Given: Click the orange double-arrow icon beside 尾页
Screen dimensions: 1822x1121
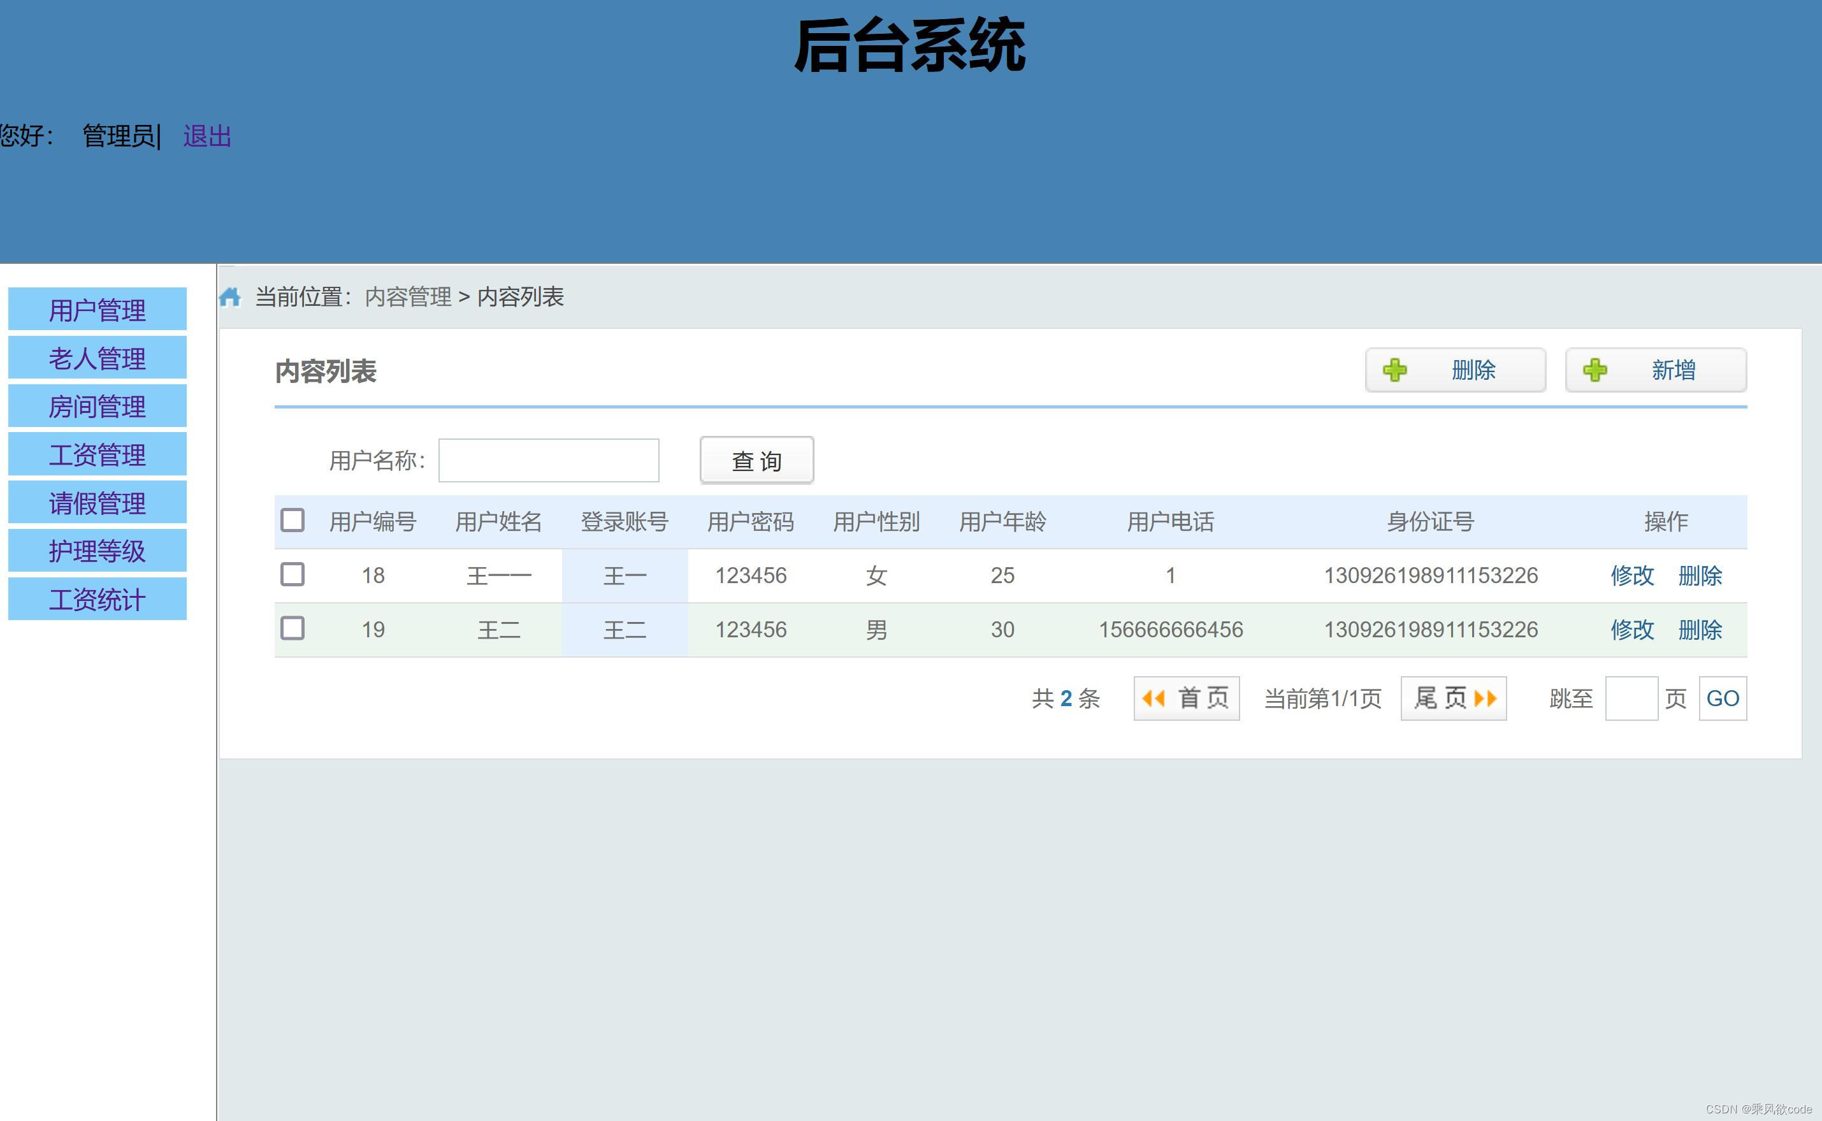Looking at the screenshot, I should tap(1486, 698).
